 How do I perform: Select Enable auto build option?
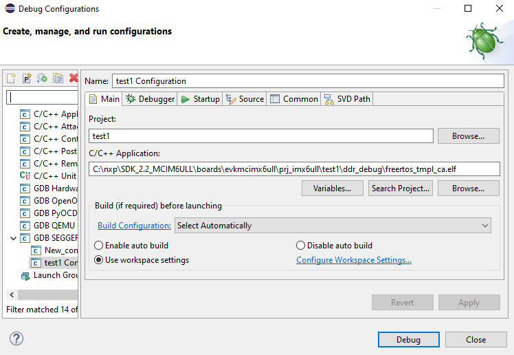tap(99, 246)
